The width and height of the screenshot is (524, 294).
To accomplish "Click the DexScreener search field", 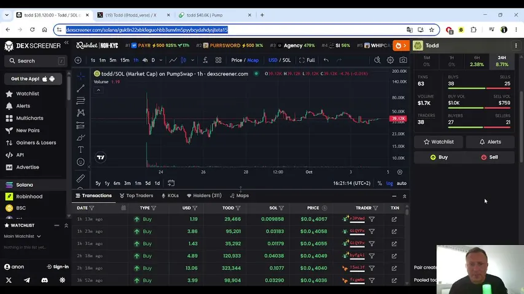I will pos(34,61).
